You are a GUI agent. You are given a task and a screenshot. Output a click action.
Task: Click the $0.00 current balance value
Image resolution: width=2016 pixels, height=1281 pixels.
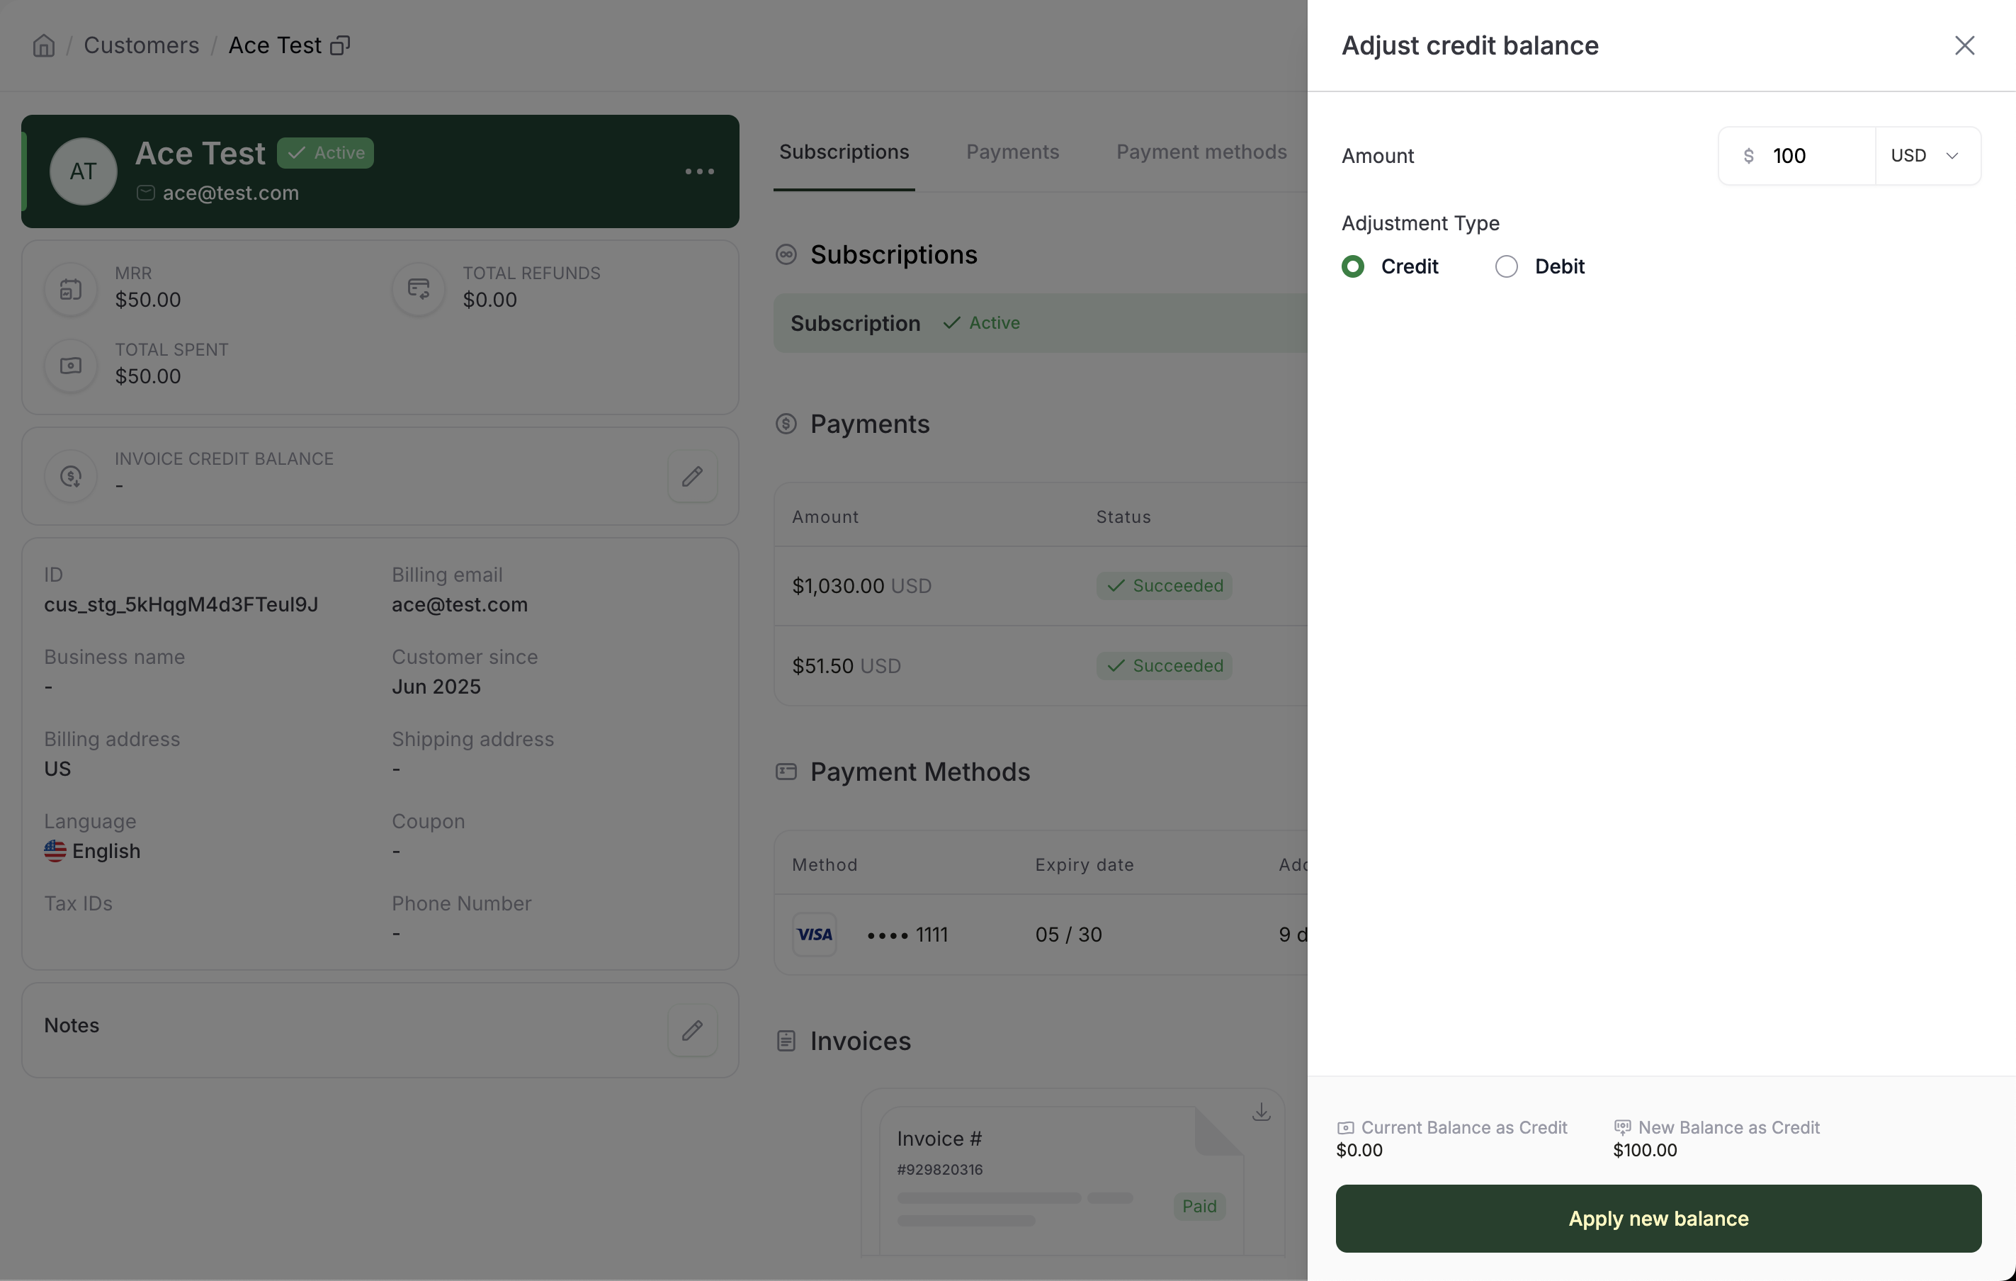(1359, 1151)
